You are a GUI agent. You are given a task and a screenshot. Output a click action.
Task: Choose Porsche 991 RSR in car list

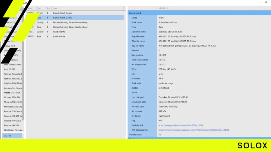[11, 125]
